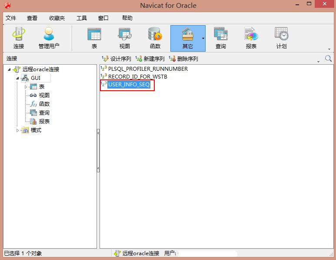The image size is (336, 260).
Task: Select the 视图 (View) toolbar icon
Action: tap(124, 38)
